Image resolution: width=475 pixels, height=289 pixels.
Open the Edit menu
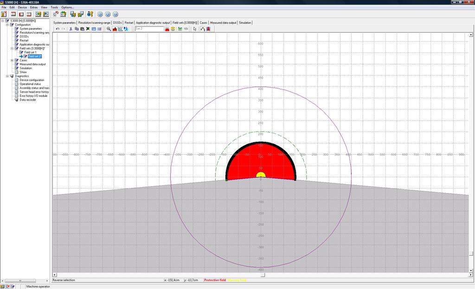pos(12,7)
